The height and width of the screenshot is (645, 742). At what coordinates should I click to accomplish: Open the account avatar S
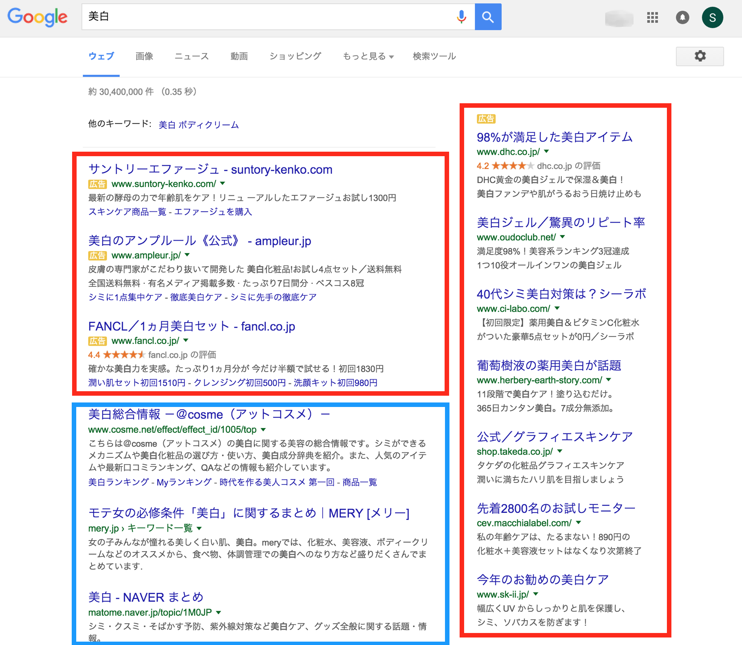712,17
